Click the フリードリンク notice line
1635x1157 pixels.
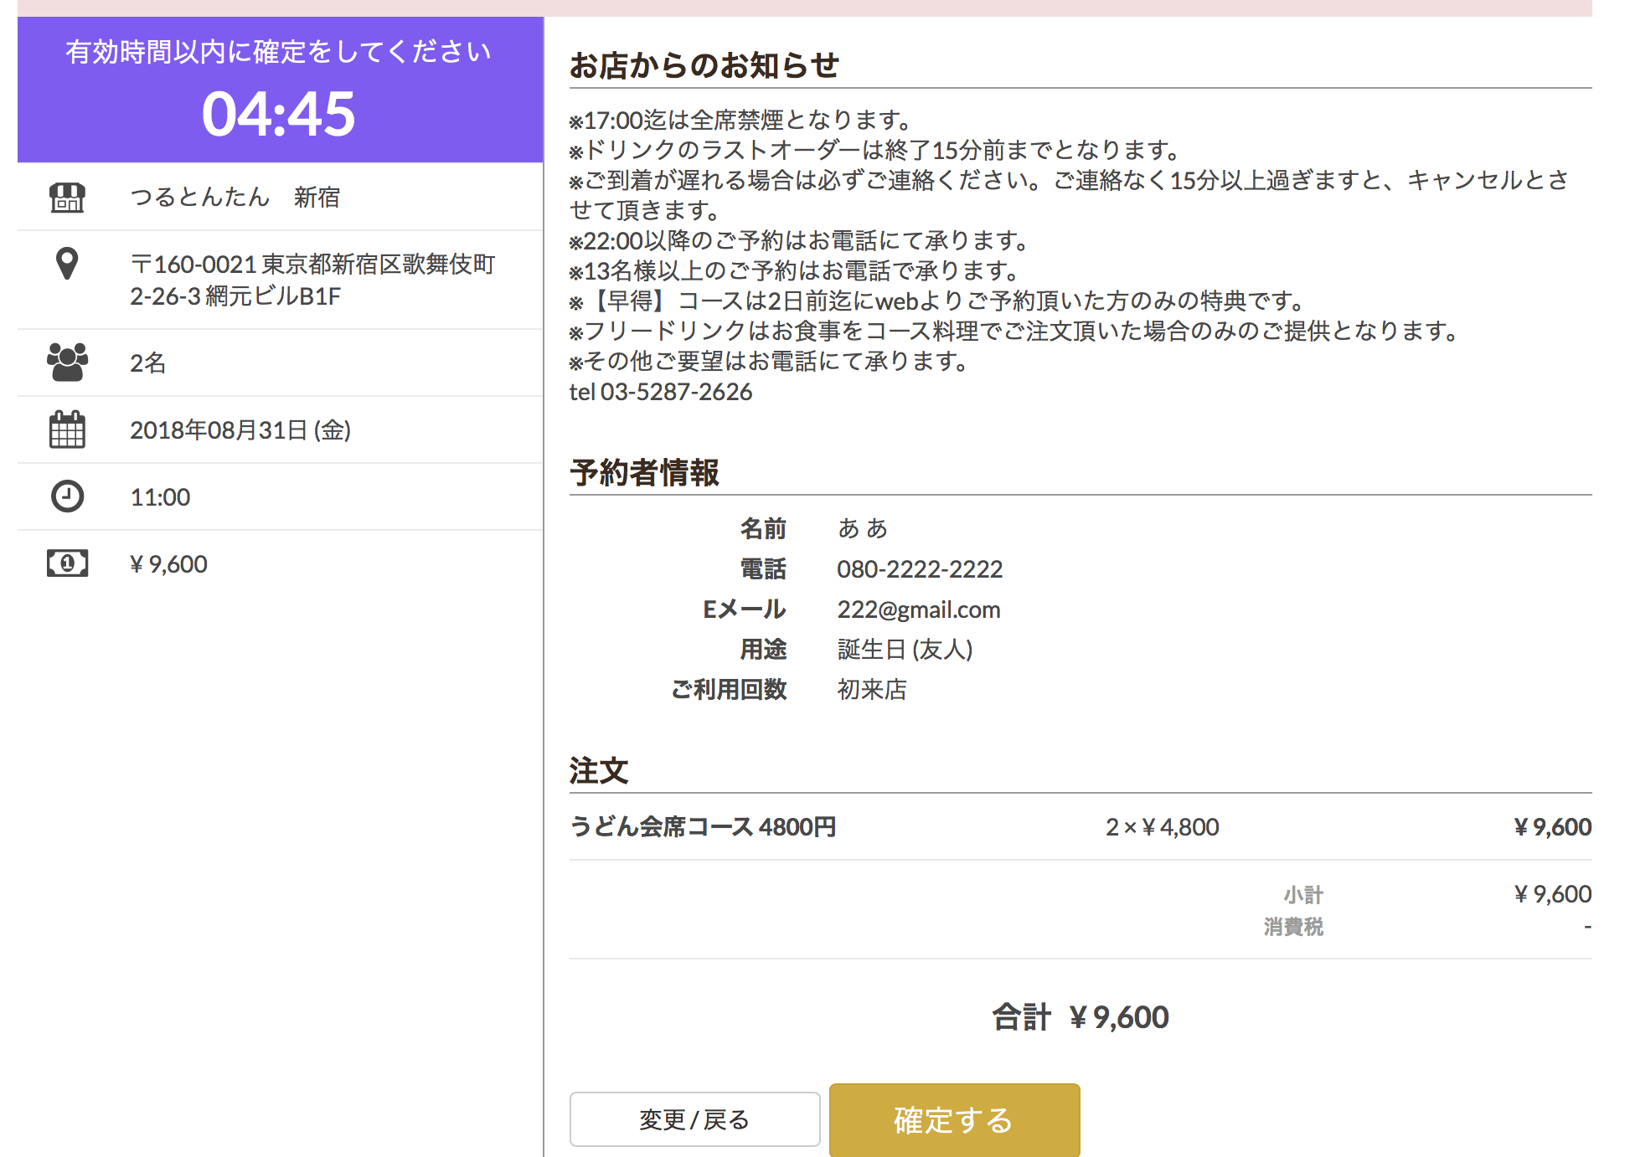(1014, 331)
